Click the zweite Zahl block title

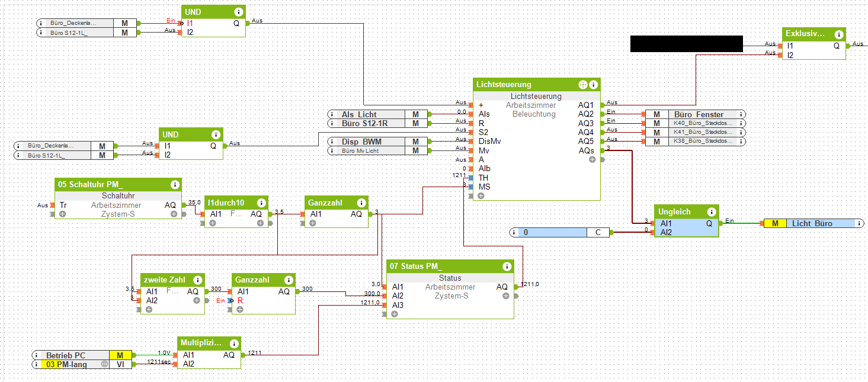[x=164, y=280]
